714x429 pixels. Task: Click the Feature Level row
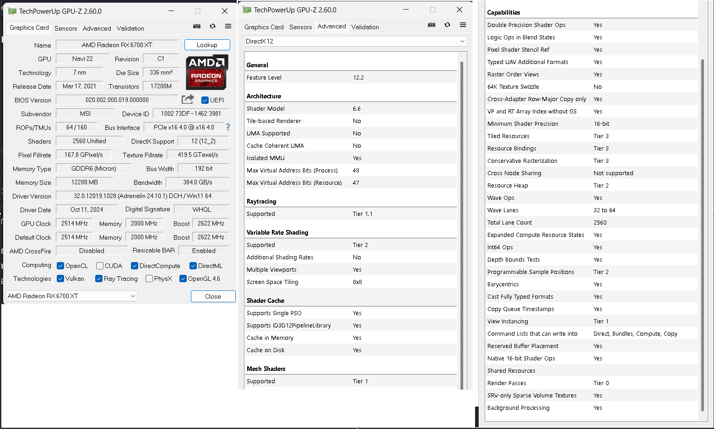coord(351,77)
